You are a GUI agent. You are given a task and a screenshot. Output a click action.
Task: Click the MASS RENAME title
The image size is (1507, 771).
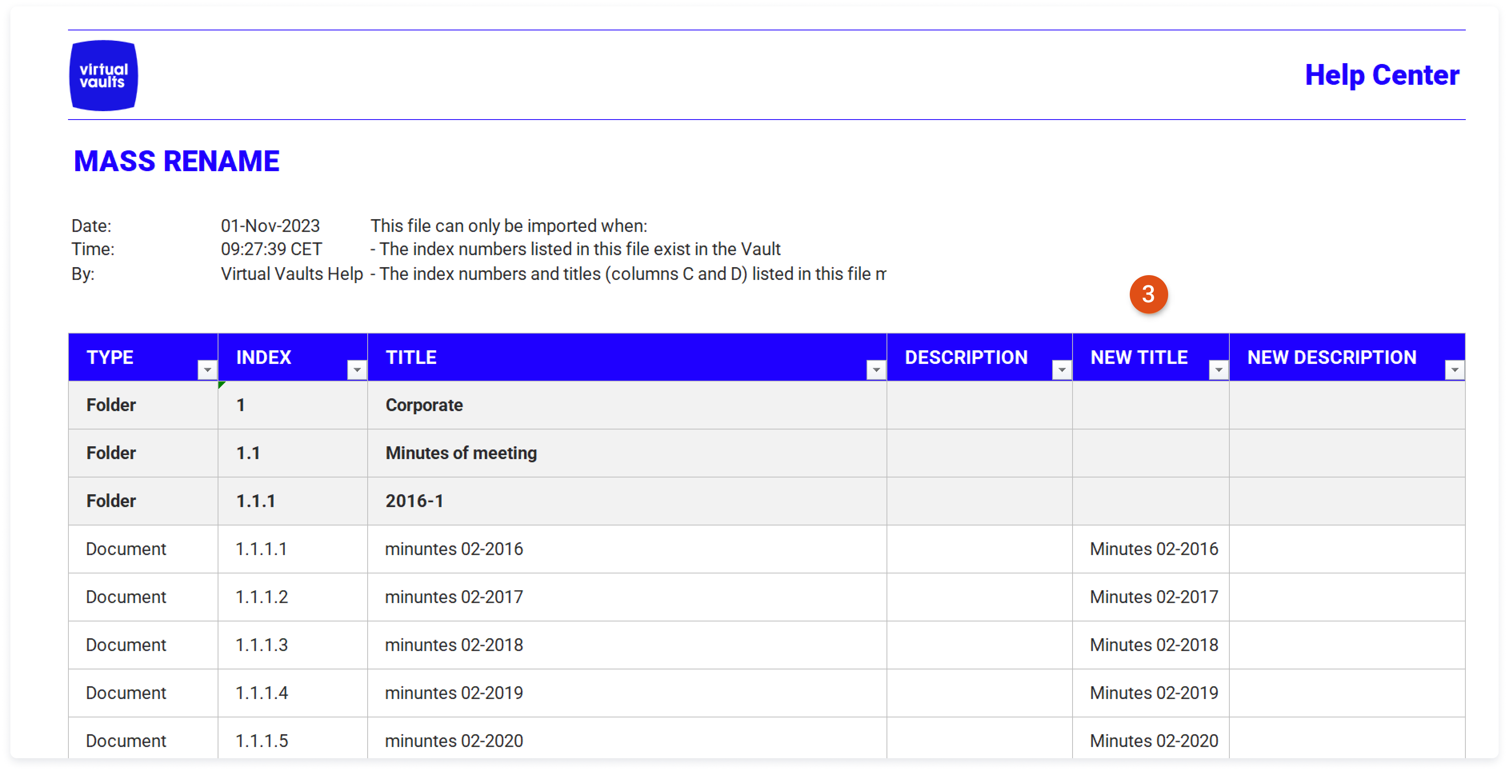click(177, 161)
